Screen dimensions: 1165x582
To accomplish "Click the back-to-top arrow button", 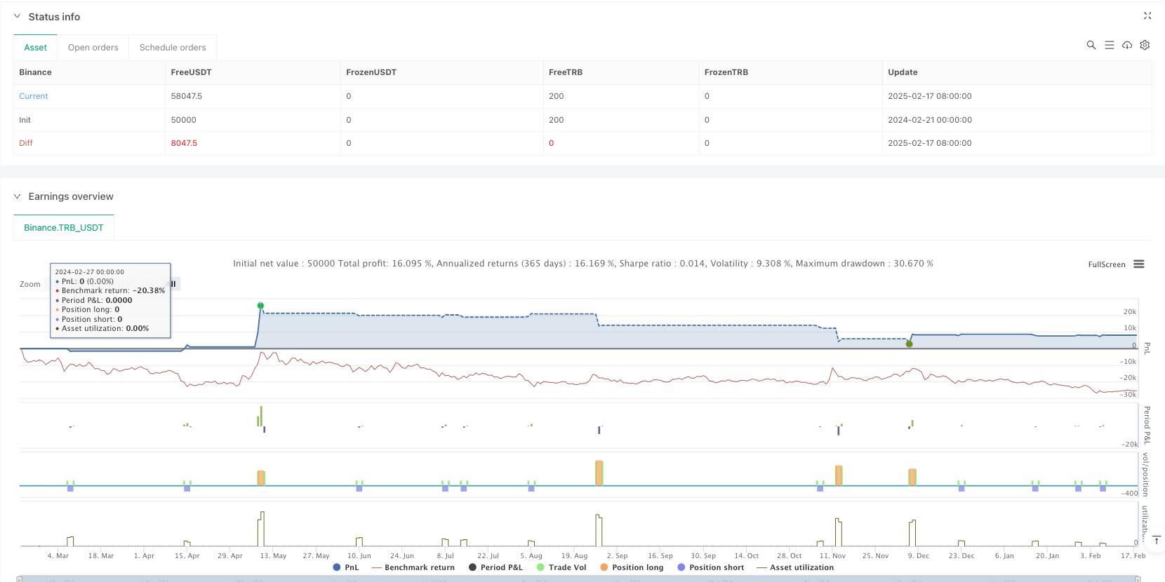I will 1157,540.
